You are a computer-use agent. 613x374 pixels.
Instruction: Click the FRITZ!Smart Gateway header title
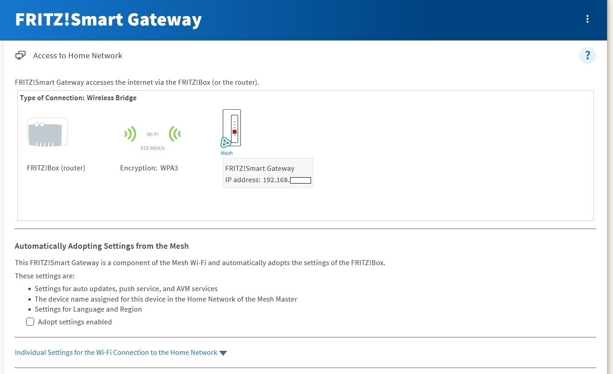[x=108, y=20]
